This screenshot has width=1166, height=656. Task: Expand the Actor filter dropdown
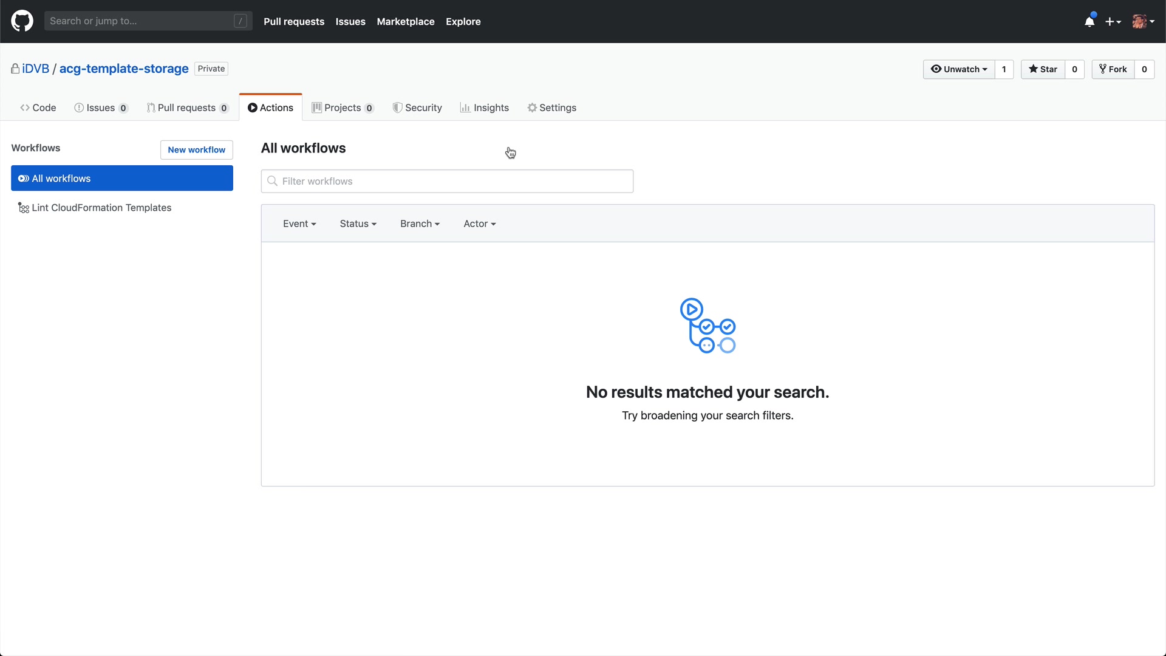click(x=479, y=224)
